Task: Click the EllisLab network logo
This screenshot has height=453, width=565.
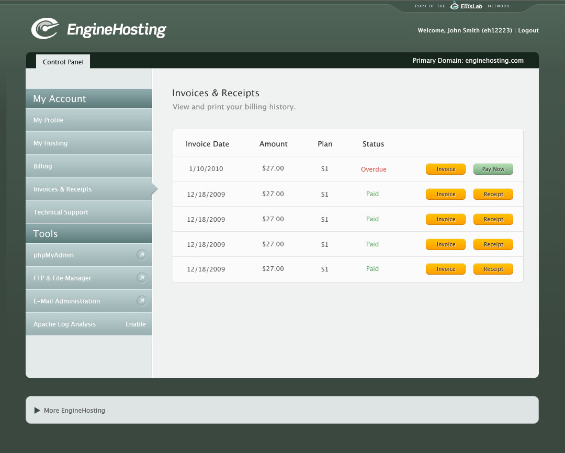Action: click(x=466, y=6)
